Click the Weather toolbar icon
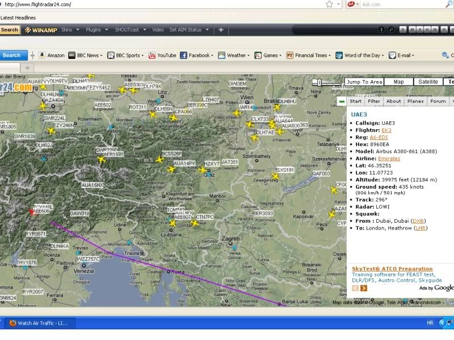The image size is (454, 340). [x=221, y=55]
